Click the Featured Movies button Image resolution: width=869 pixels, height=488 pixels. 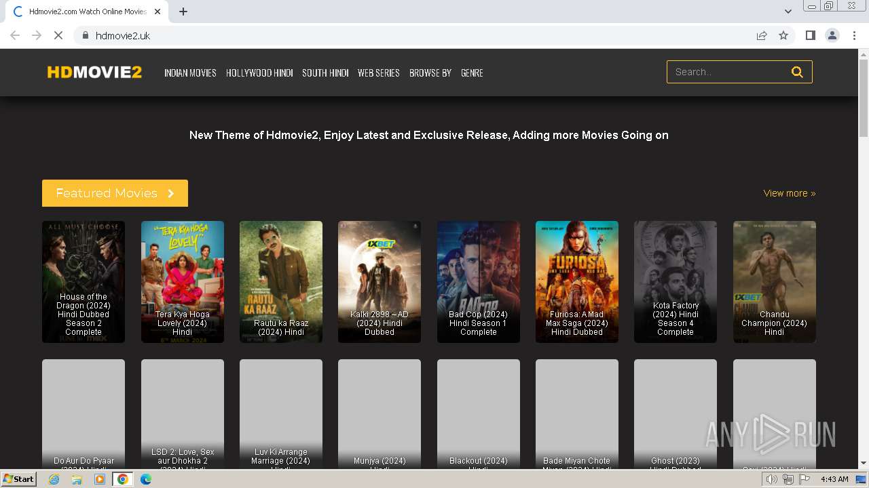click(x=115, y=193)
